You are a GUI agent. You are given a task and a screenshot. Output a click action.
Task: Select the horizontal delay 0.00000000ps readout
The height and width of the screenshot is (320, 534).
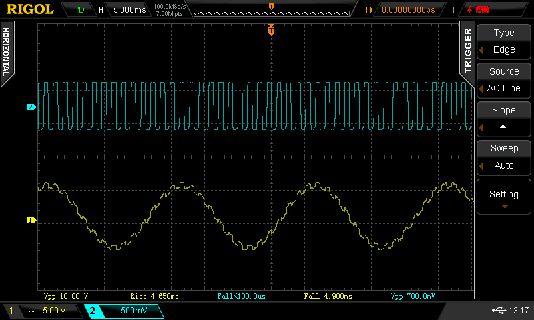pos(409,10)
